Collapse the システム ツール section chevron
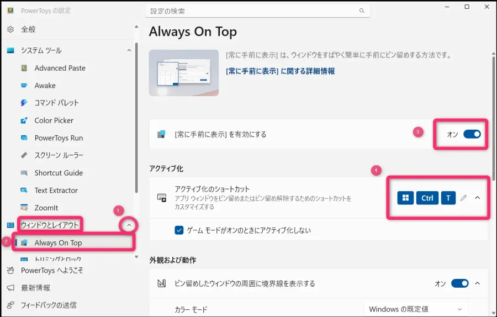The height and width of the screenshot is (317, 497). pyautogui.click(x=129, y=50)
